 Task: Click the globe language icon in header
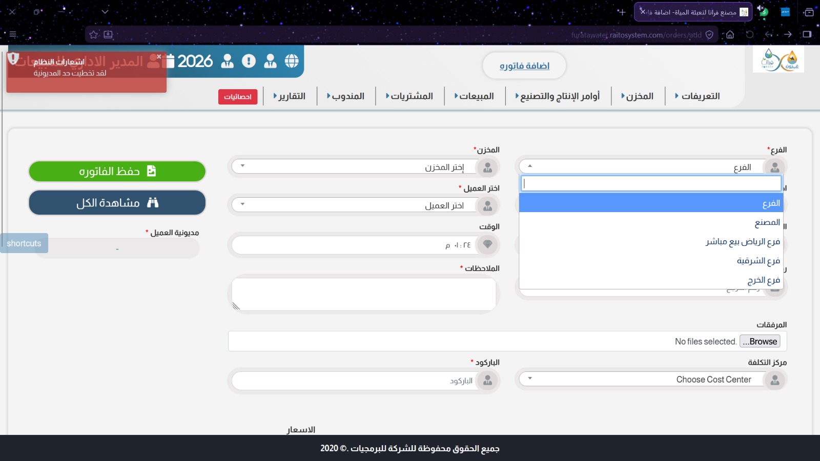click(292, 61)
